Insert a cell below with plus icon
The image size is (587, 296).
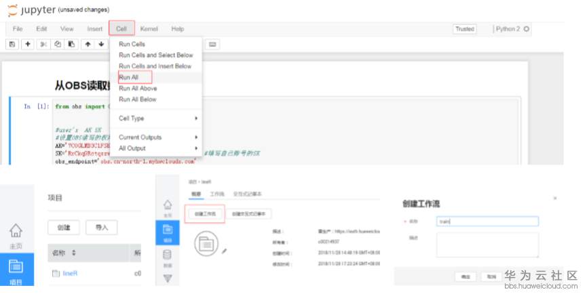[28, 44]
